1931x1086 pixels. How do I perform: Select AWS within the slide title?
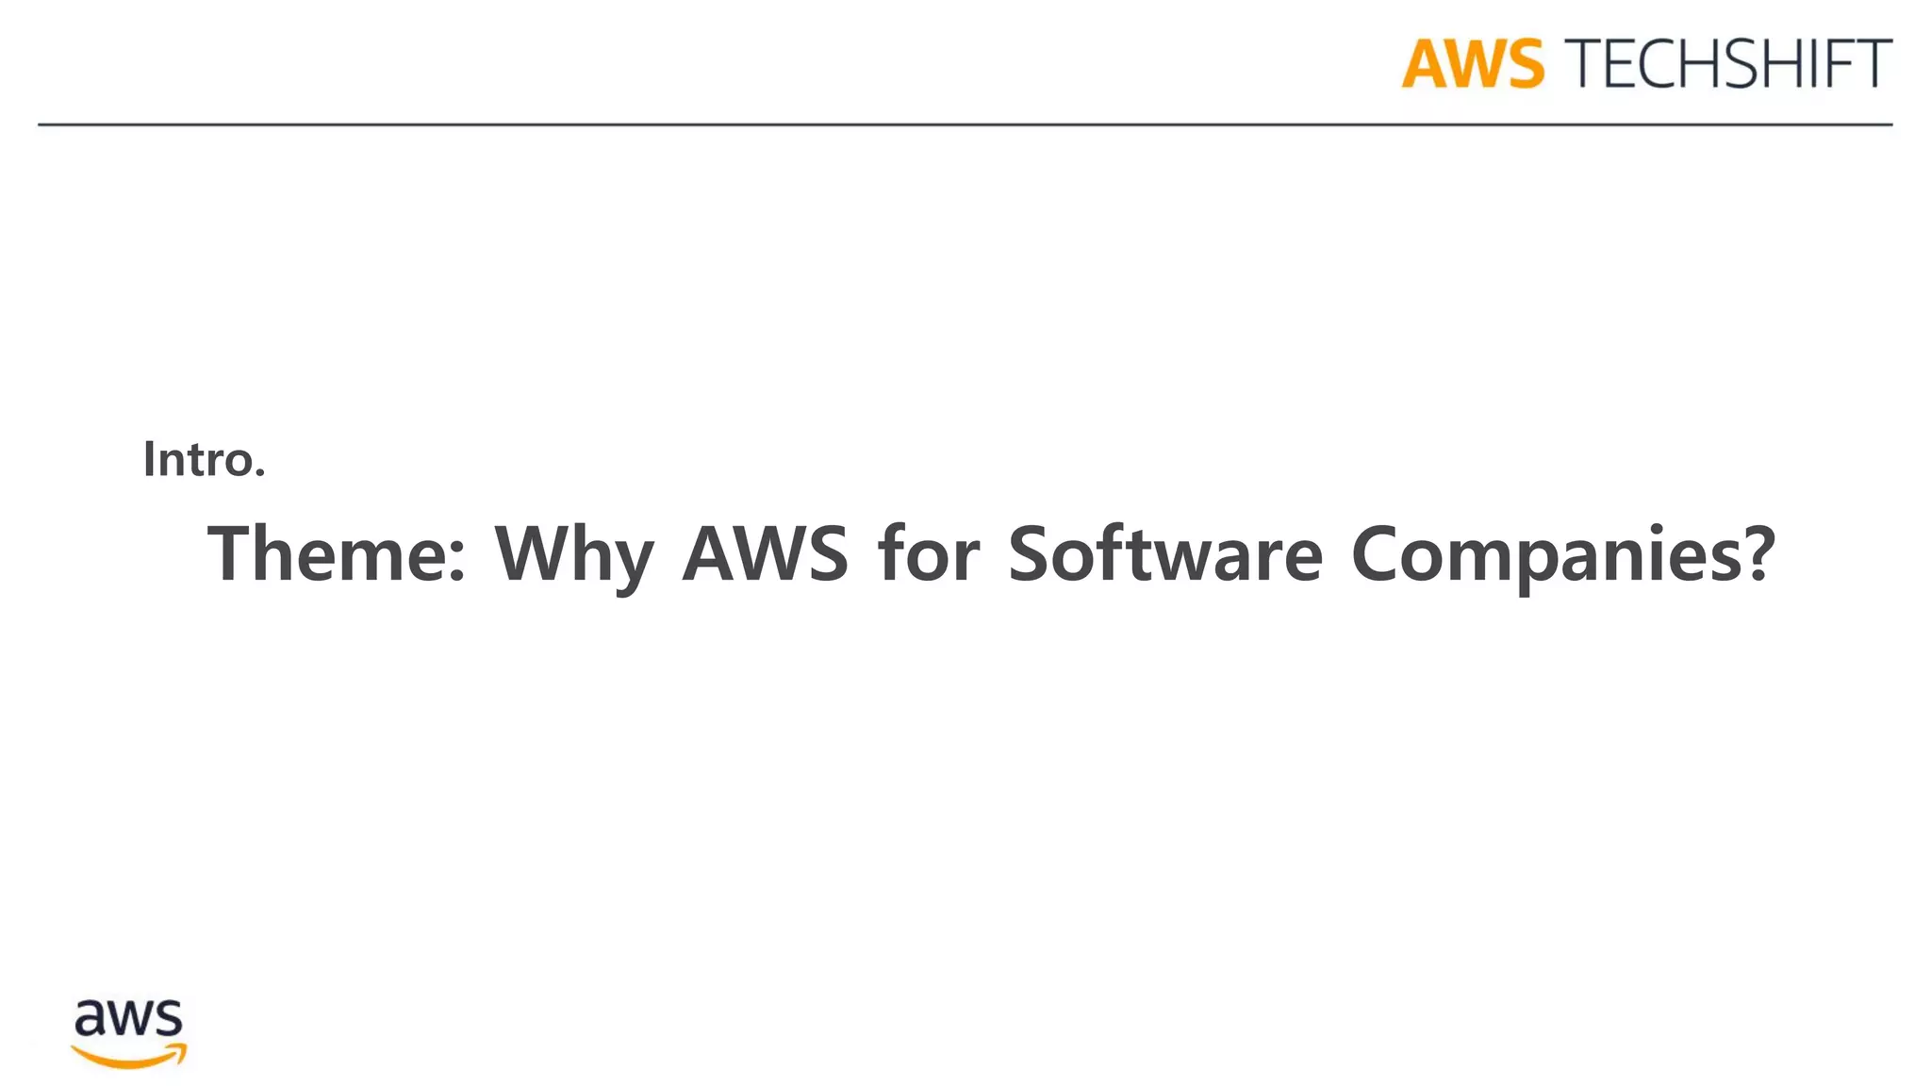tap(765, 554)
